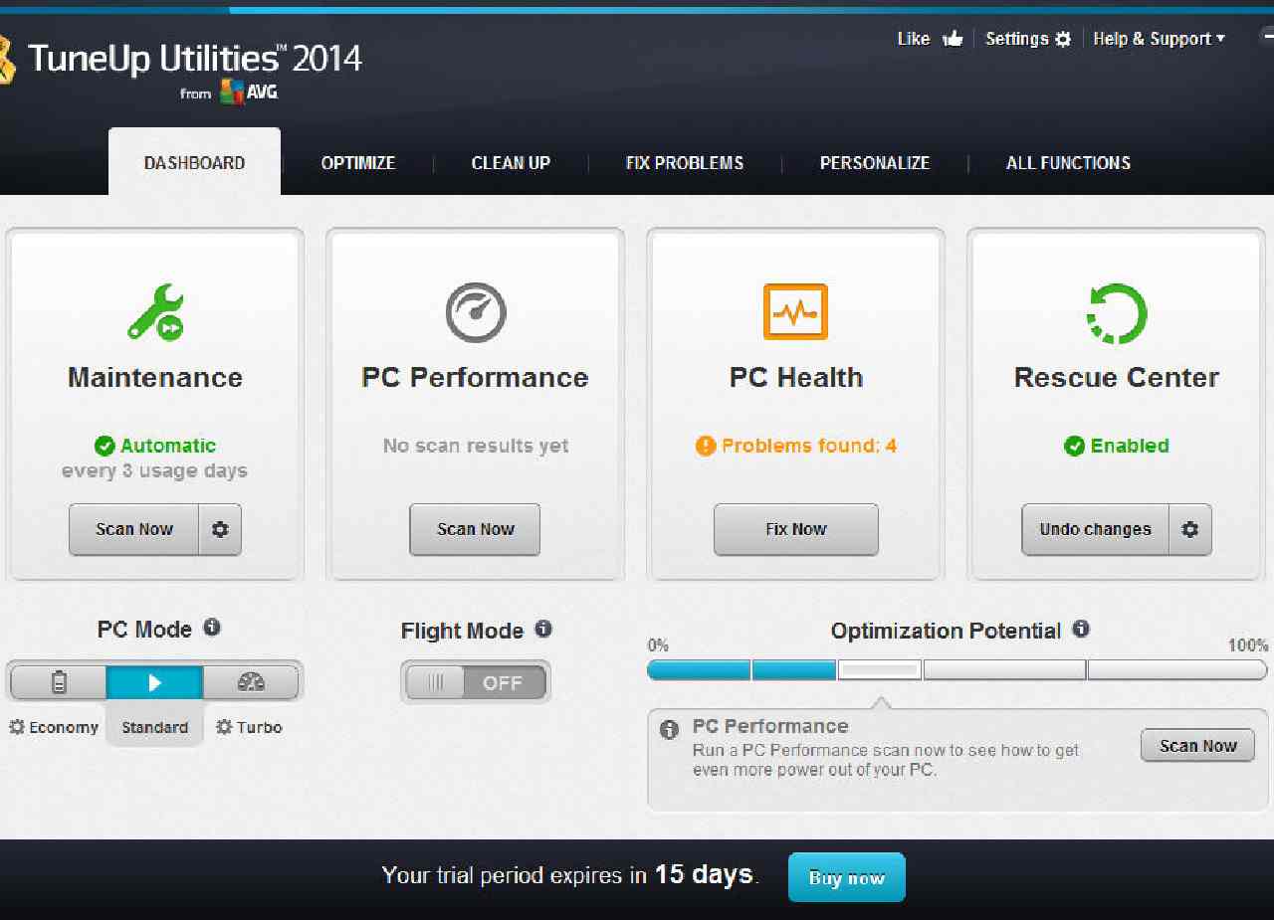Click the green Enabled check icon
Screen dimensions: 1274x920
pyautogui.click(x=1074, y=446)
